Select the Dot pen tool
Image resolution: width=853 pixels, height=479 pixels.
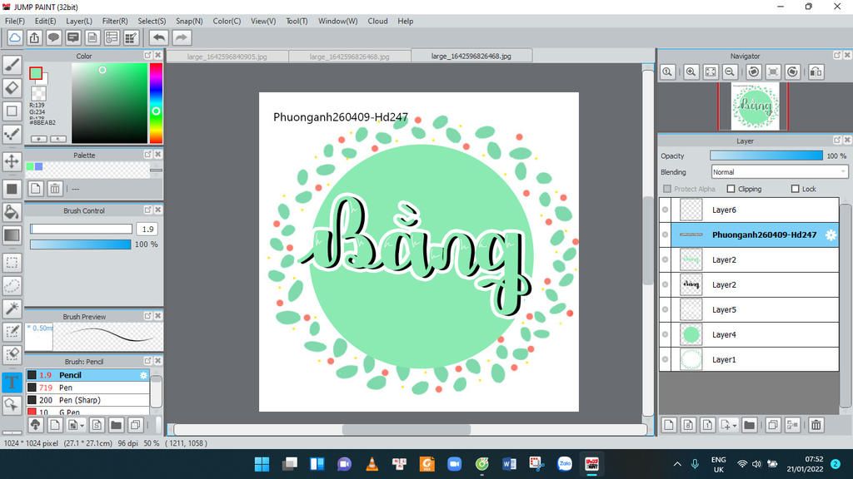(x=12, y=134)
